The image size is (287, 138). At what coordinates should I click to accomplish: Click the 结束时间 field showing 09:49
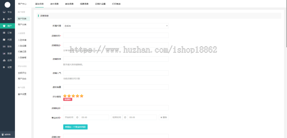click(x=142, y=117)
